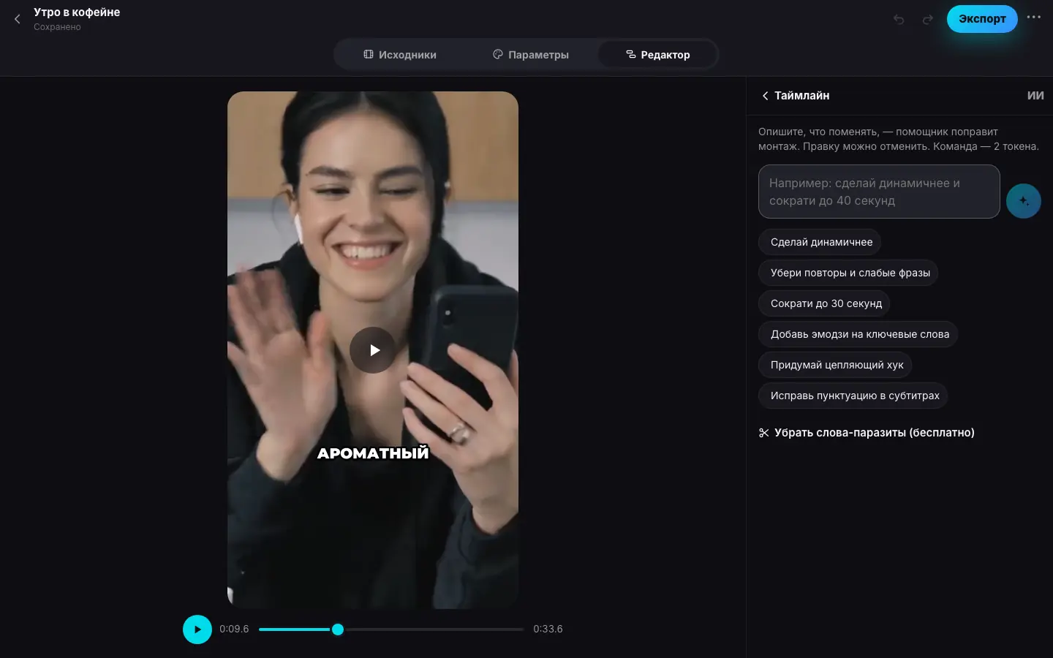Go back using the top-left arrow
Viewport: 1053px width, 658px height.
point(18,19)
